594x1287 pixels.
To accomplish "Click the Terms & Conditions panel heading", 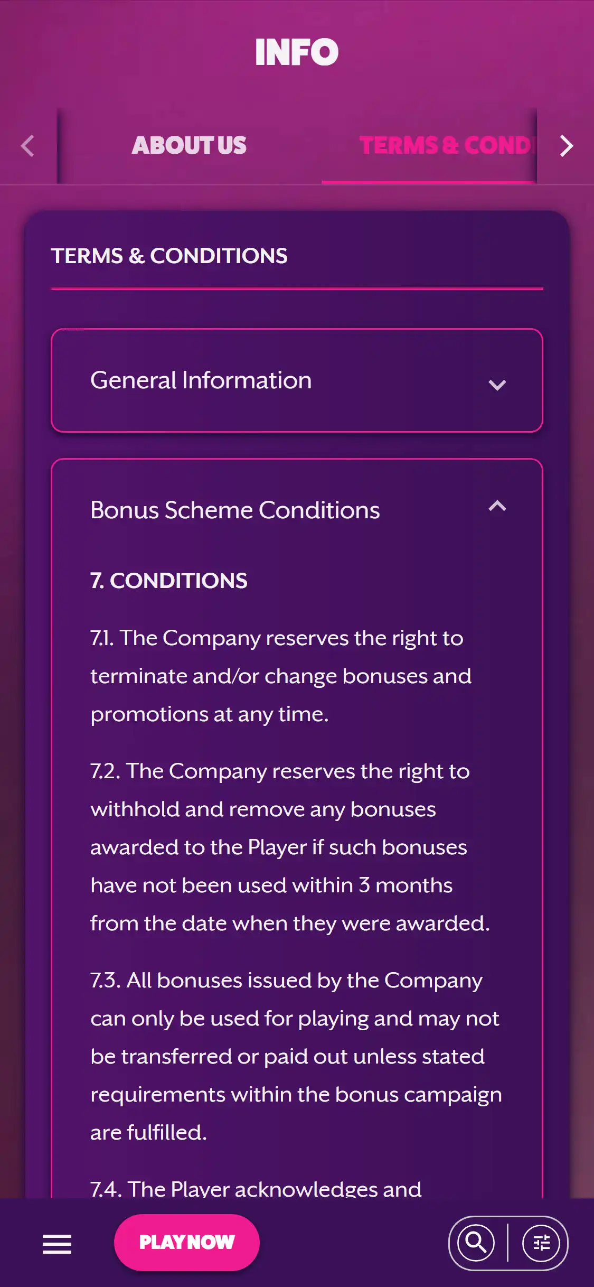I will 169,256.
